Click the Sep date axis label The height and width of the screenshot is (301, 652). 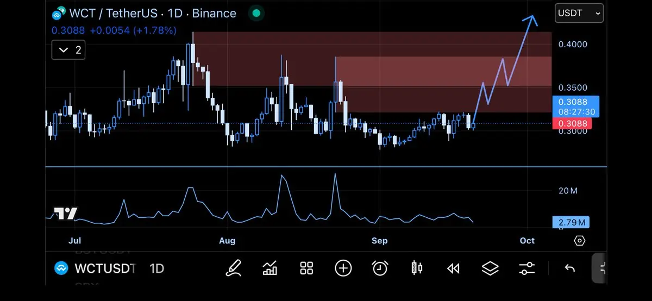pos(380,240)
